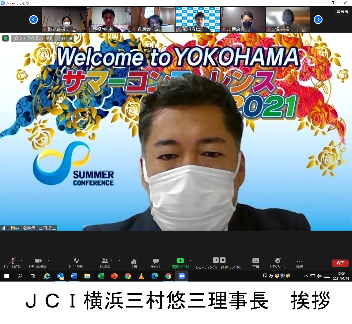The width and height of the screenshot is (352, 324).
Task: Open volume control in system tray
Action: point(319,276)
